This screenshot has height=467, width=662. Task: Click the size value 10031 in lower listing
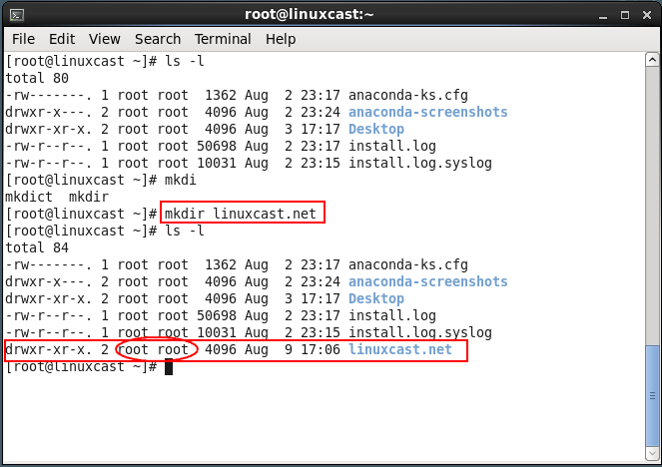tap(217, 332)
